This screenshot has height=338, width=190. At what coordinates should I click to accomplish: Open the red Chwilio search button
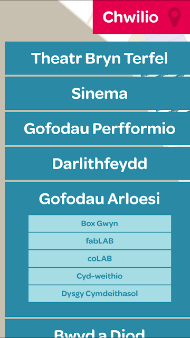(x=141, y=17)
